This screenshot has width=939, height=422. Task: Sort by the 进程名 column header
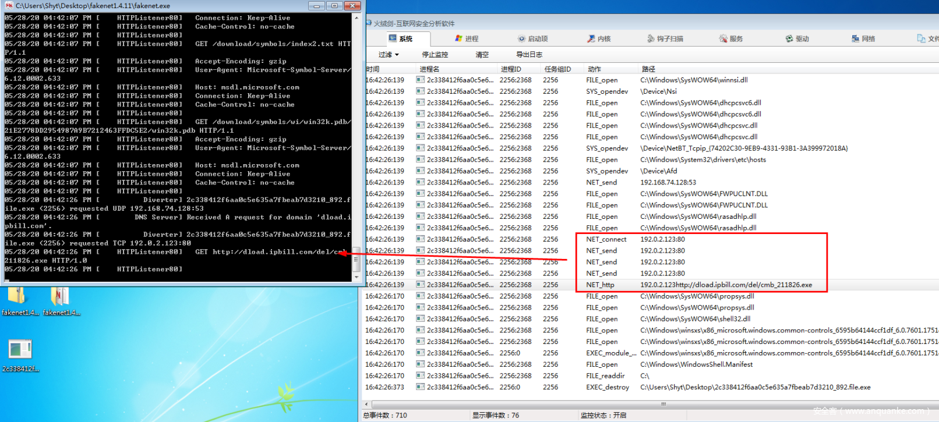click(430, 69)
